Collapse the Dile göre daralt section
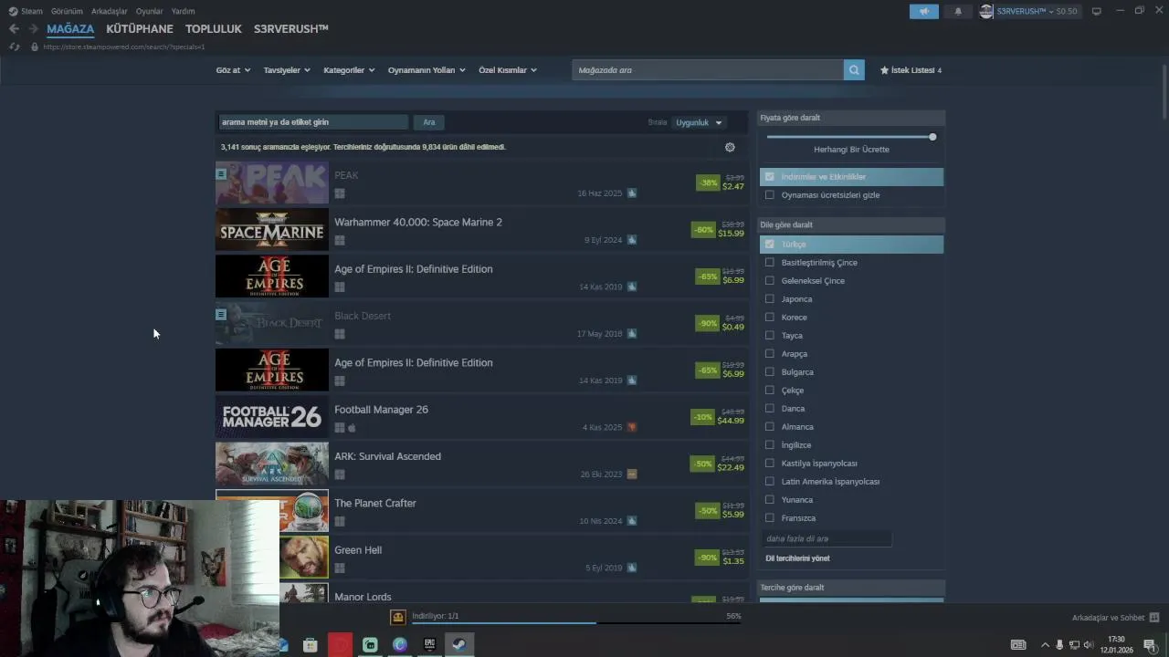Image resolution: width=1169 pixels, height=657 pixels. [851, 224]
